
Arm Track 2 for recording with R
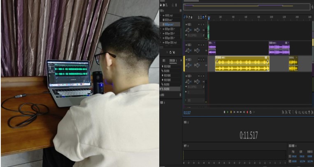(203, 45)
